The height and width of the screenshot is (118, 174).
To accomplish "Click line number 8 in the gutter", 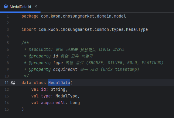I will pyautogui.click(x=8, y=63).
